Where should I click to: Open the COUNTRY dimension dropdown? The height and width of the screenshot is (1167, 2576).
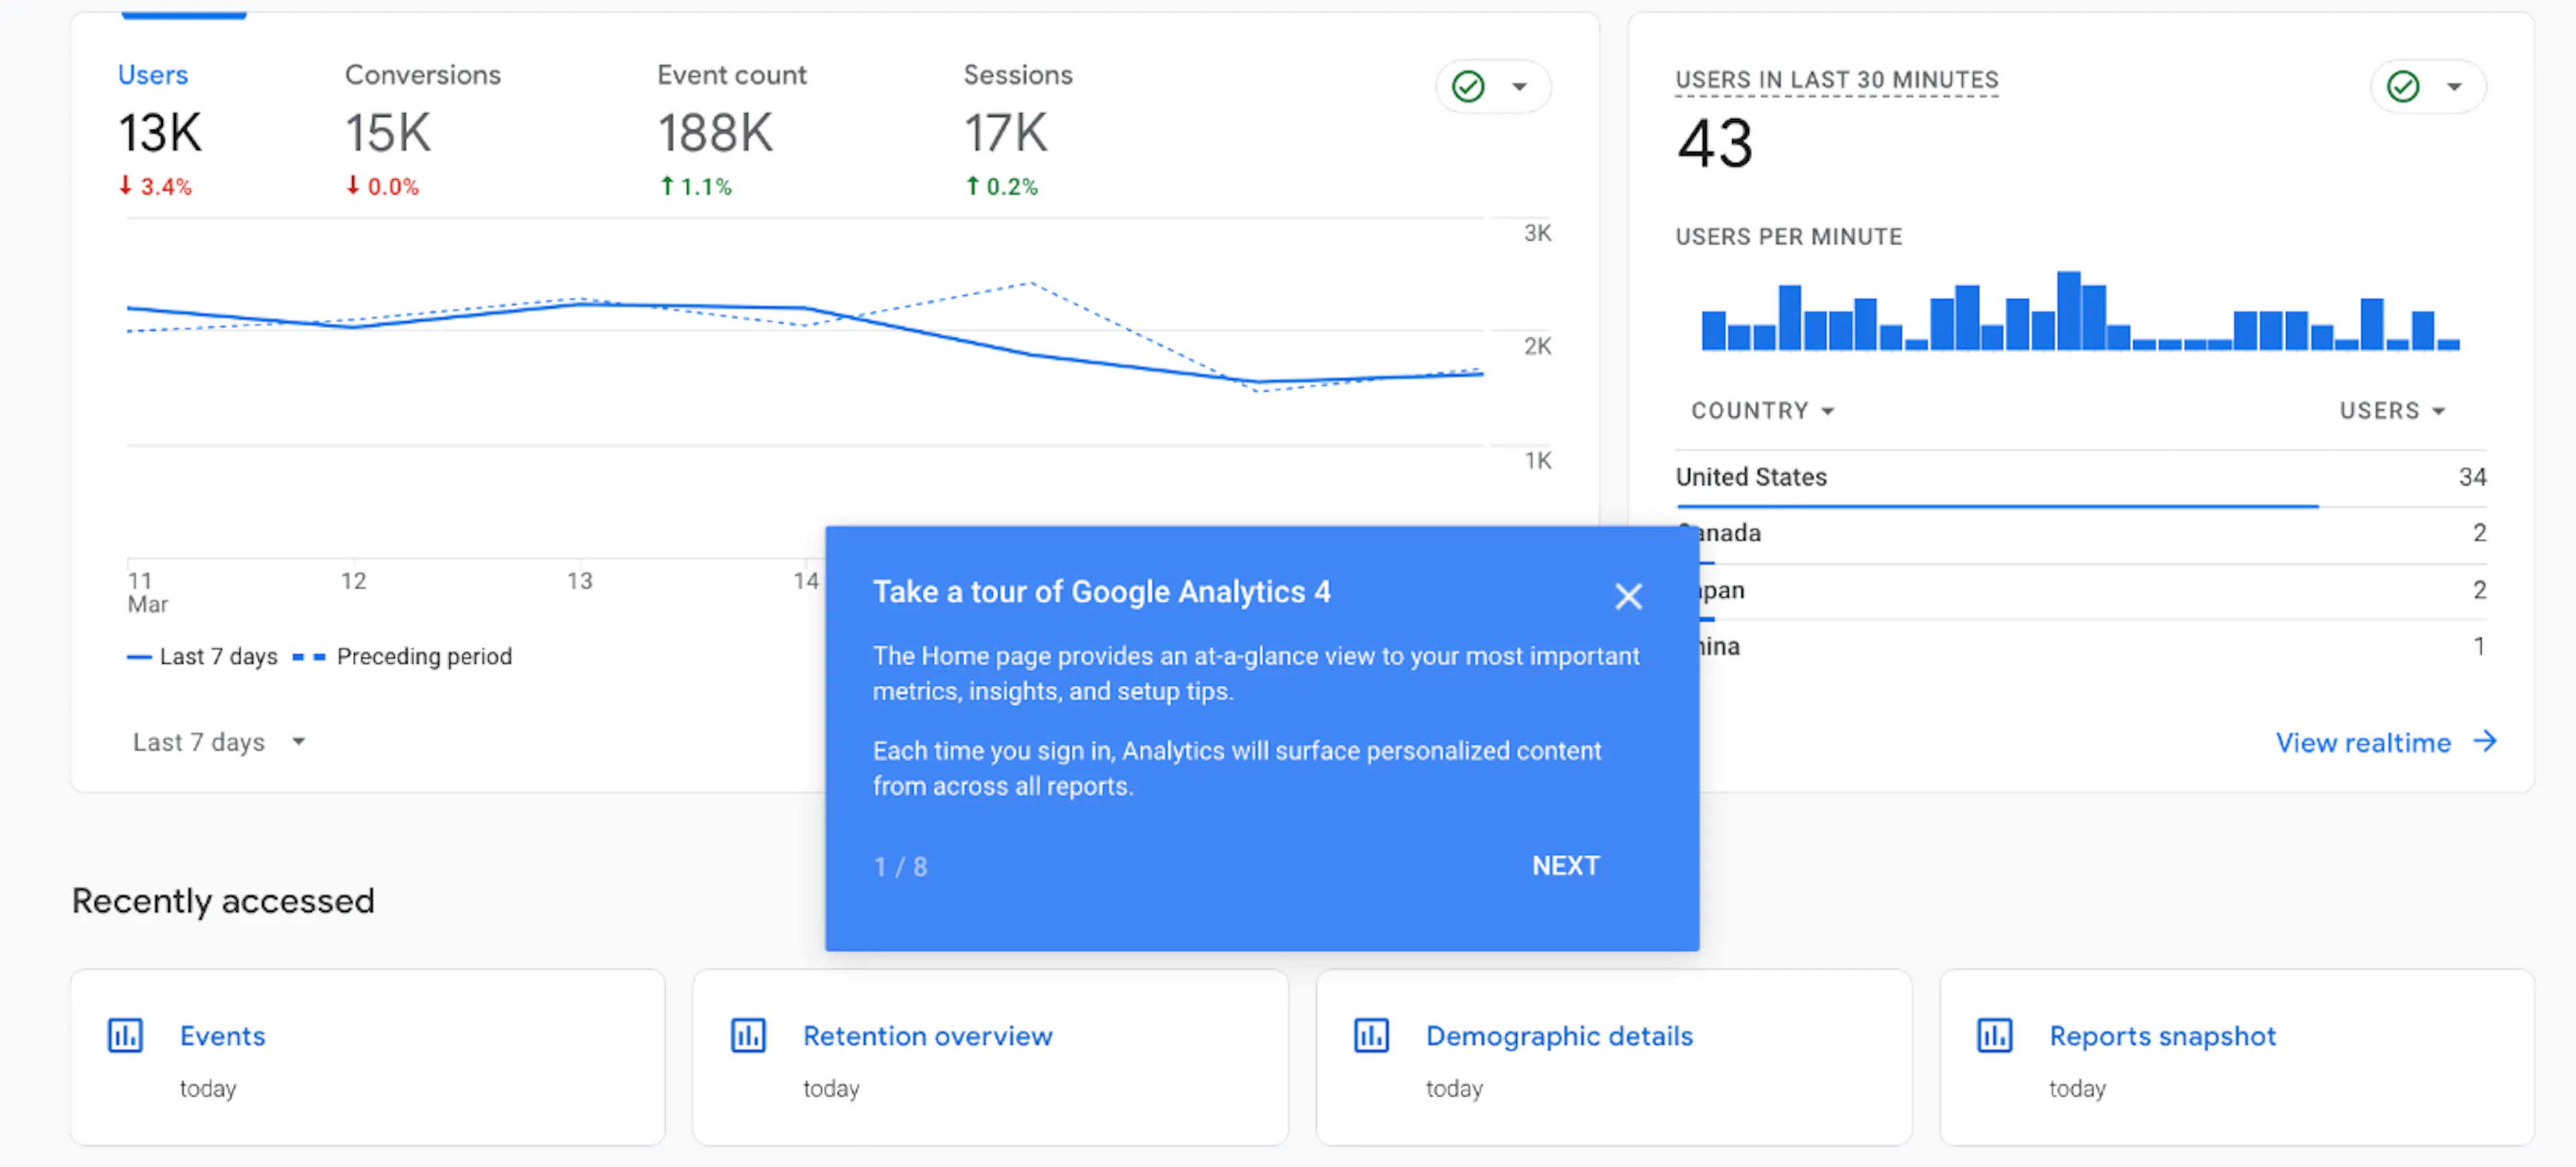[x=1762, y=410]
